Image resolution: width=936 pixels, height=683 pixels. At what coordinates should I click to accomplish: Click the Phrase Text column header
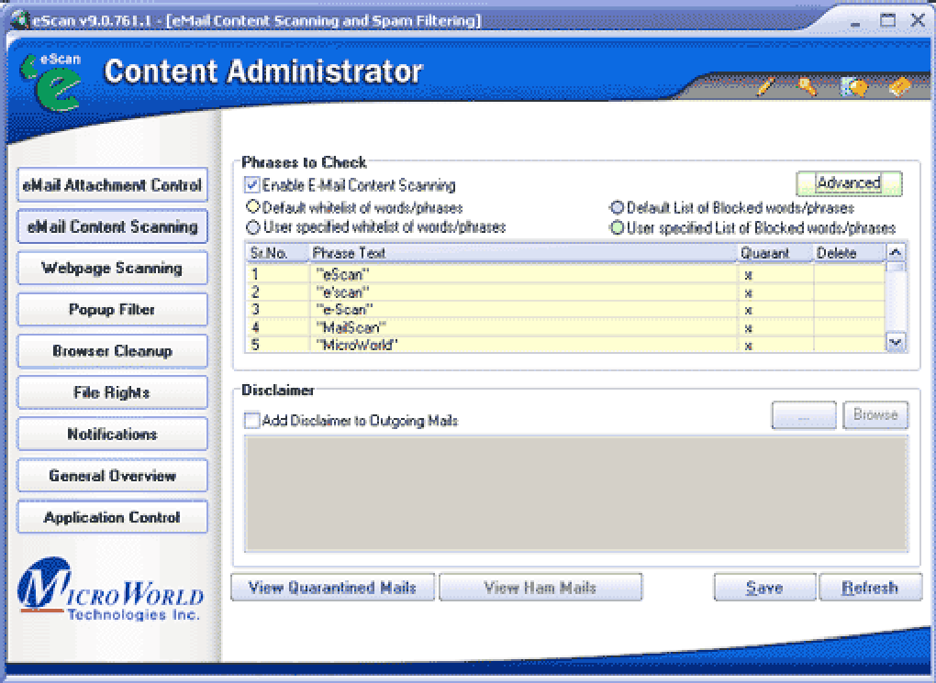(x=523, y=253)
